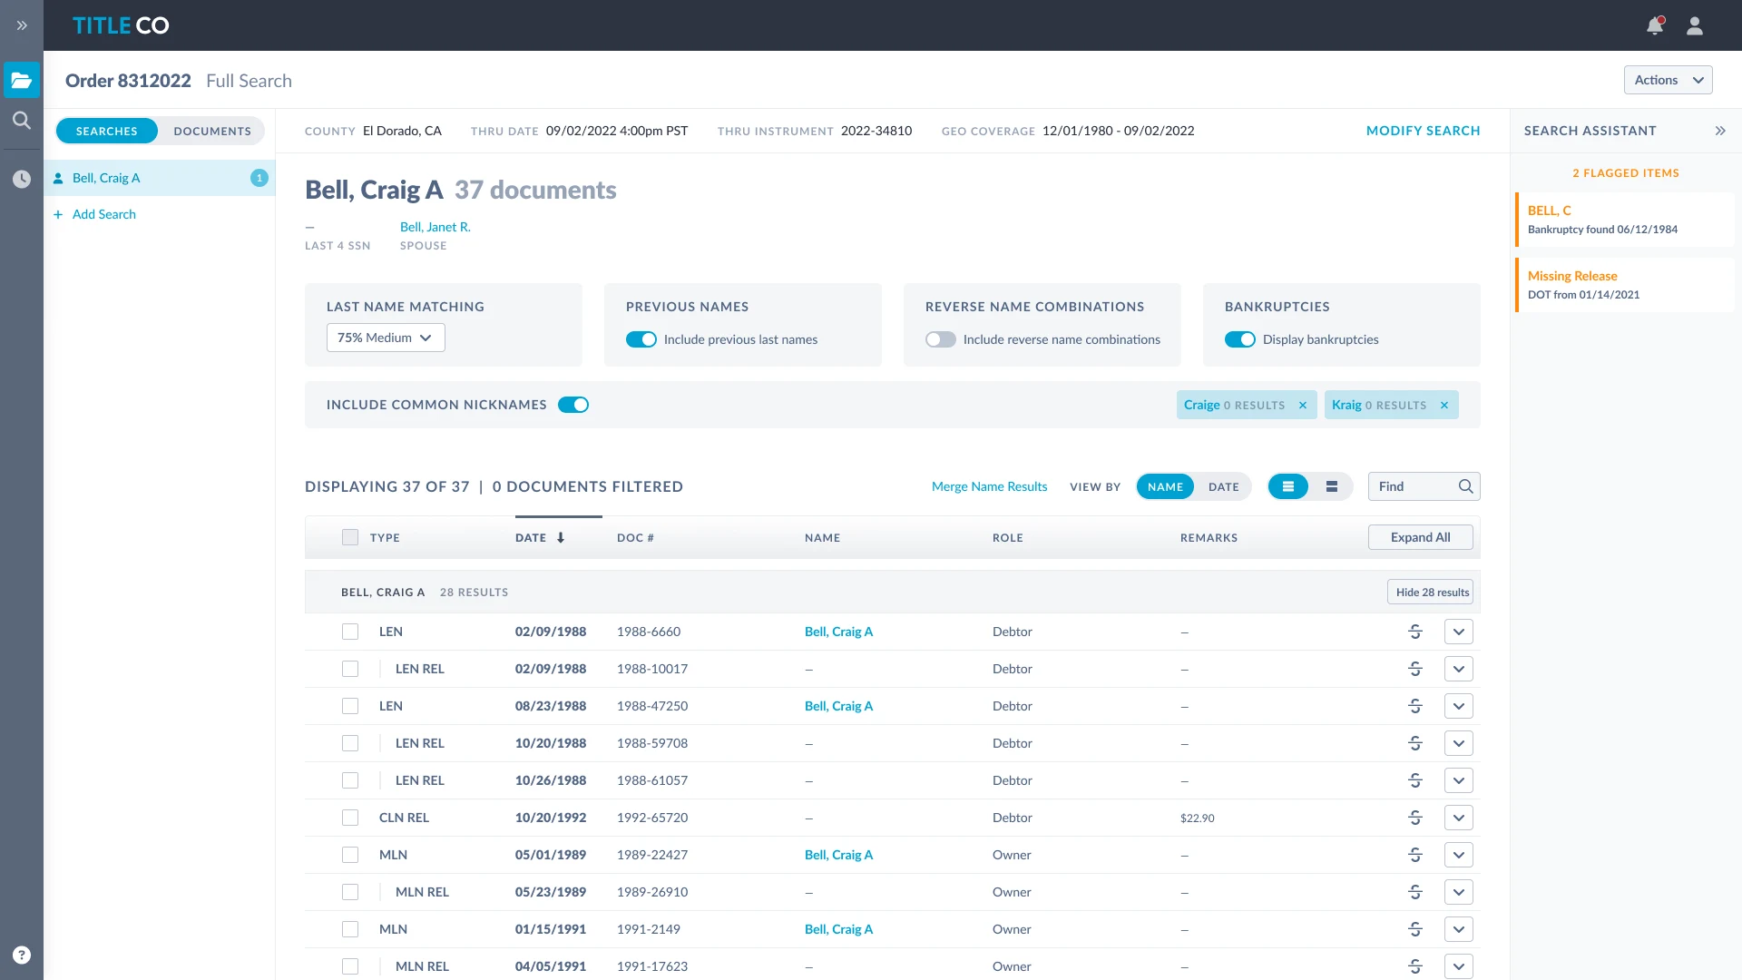This screenshot has width=1742, height=980.
Task: Turn off Display bankruptcies toggle
Action: 1240,339
